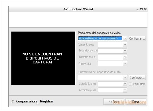Click the AVS Capture Wizard title text
153x111 pixels.
(78, 9)
